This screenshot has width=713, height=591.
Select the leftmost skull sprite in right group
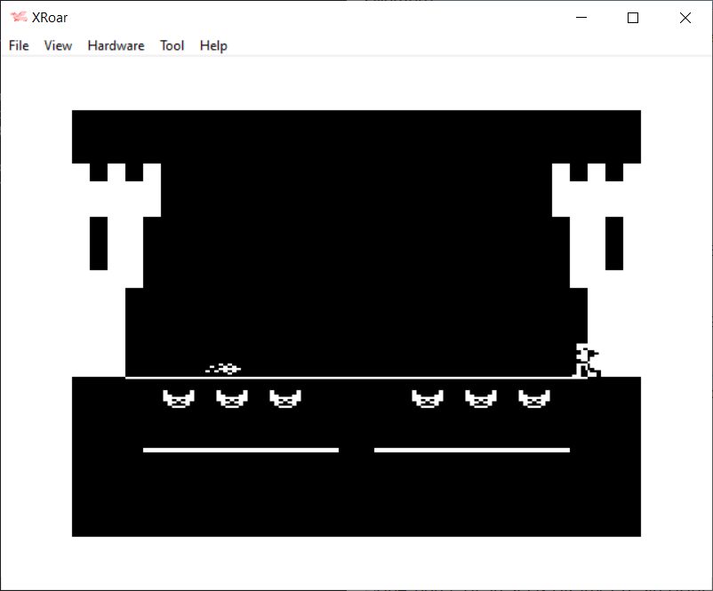point(427,399)
